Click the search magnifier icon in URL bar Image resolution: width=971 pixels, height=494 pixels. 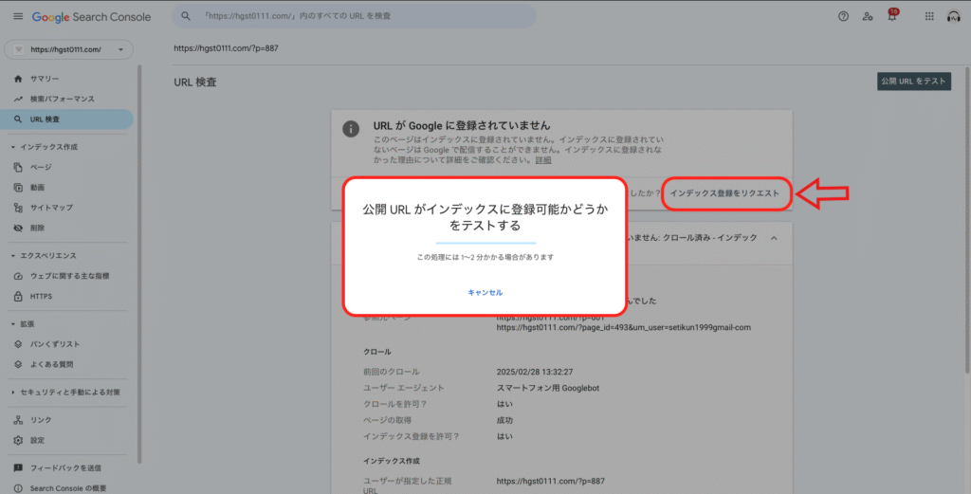point(186,16)
